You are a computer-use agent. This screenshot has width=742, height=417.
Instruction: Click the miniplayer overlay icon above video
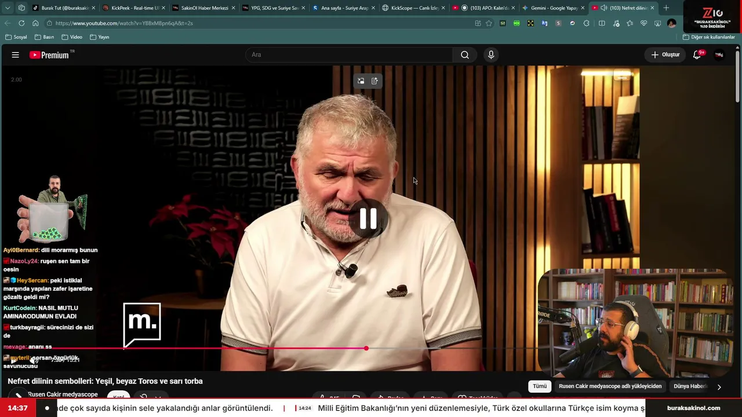[361, 81]
